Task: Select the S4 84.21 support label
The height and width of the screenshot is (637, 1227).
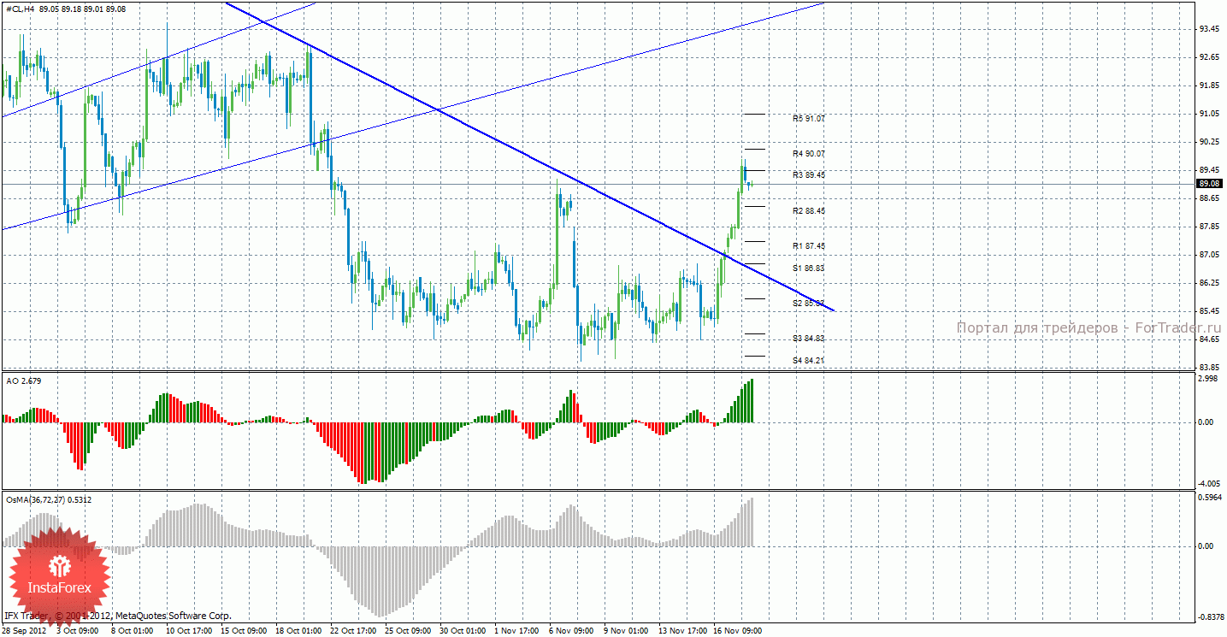Action: tap(809, 360)
